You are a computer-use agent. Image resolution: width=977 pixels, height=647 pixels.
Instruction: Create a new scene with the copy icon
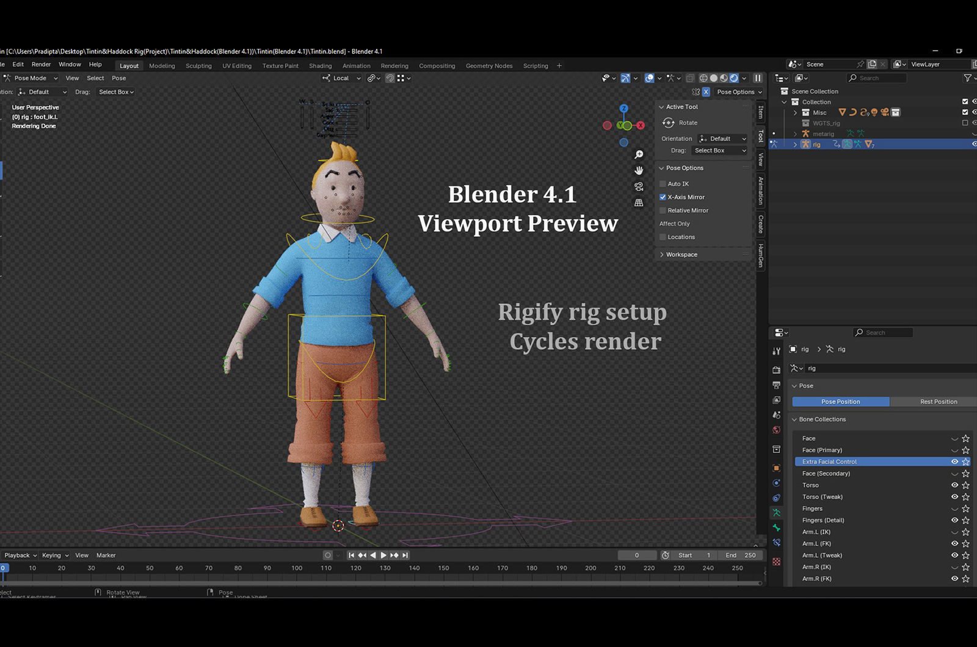872,64
